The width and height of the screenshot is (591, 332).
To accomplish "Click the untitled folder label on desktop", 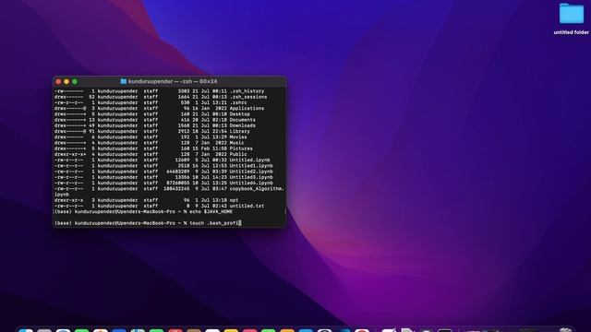I will (x=571, y=32).
